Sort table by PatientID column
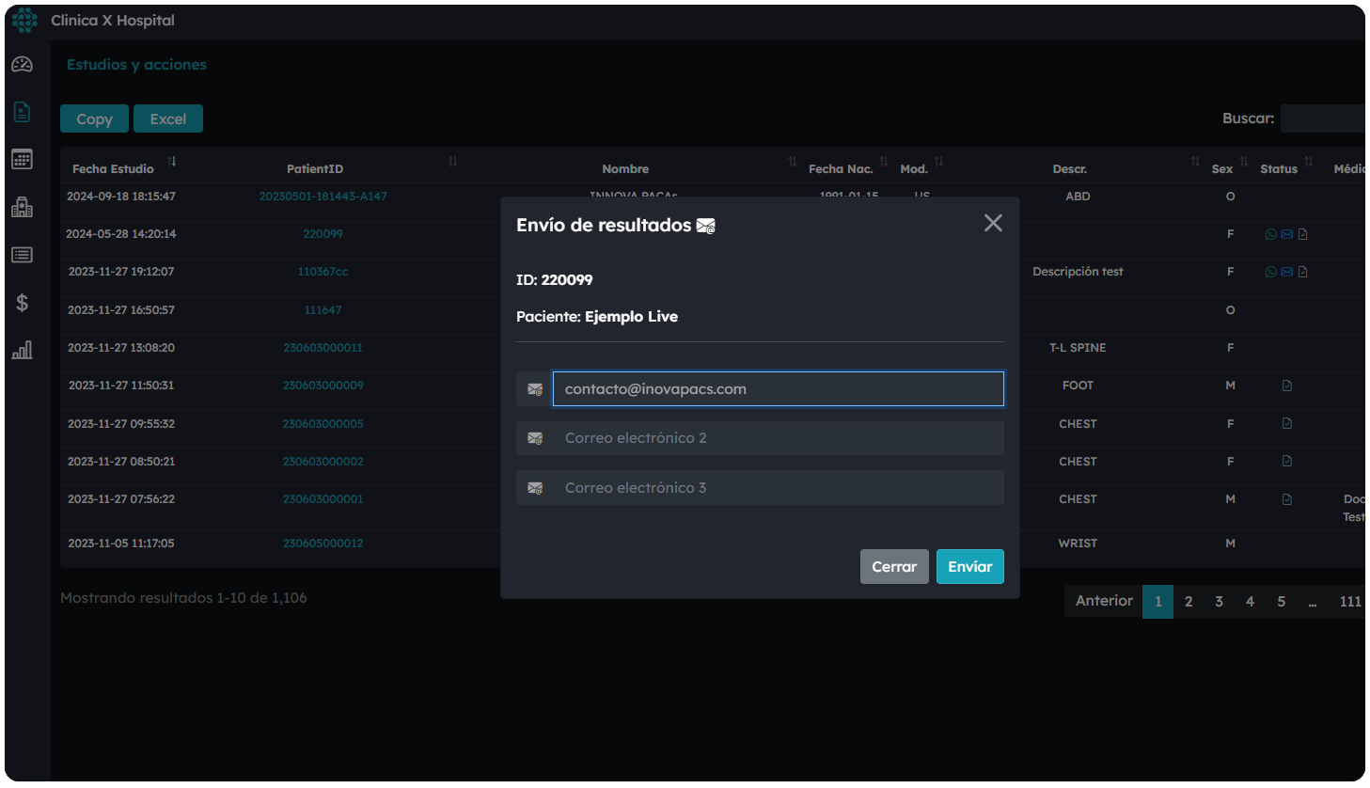This screenshot has width=1370, height=788. pyautogui.click(x=452, y=162)
